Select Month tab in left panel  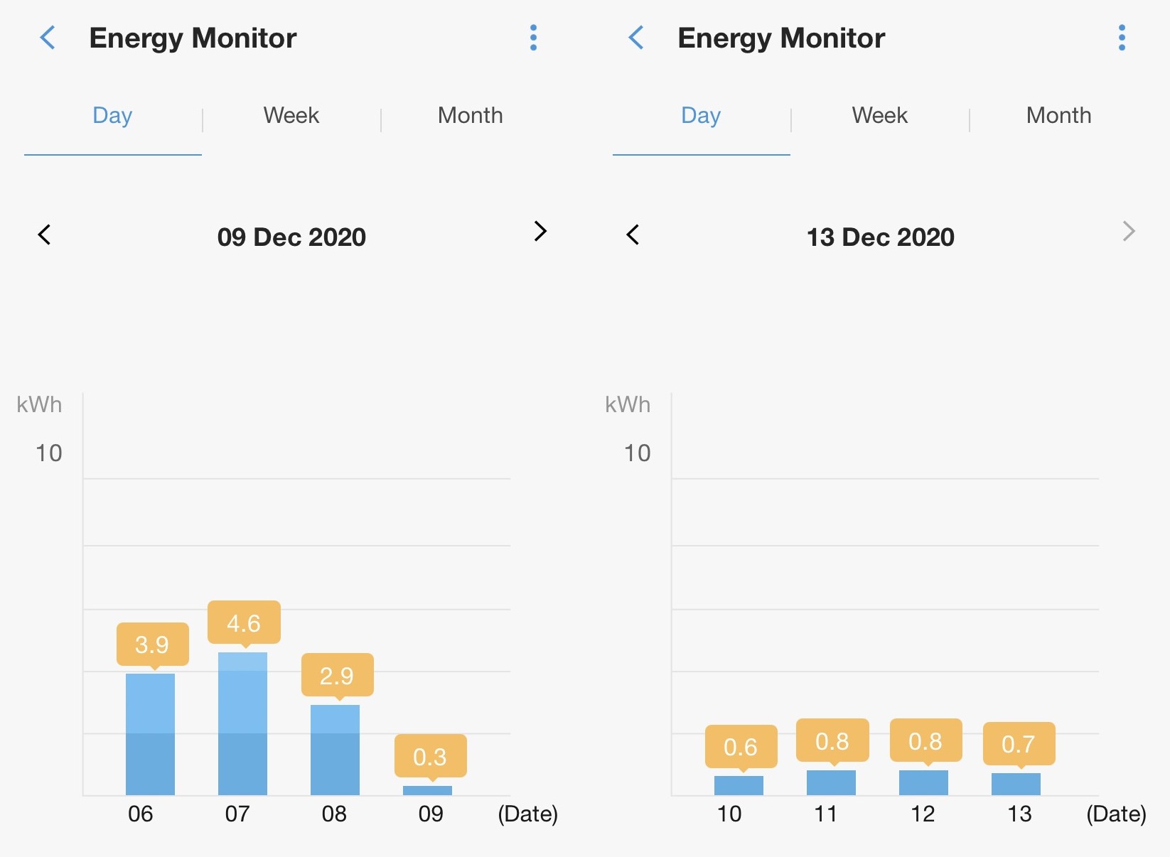pos(470,116)
